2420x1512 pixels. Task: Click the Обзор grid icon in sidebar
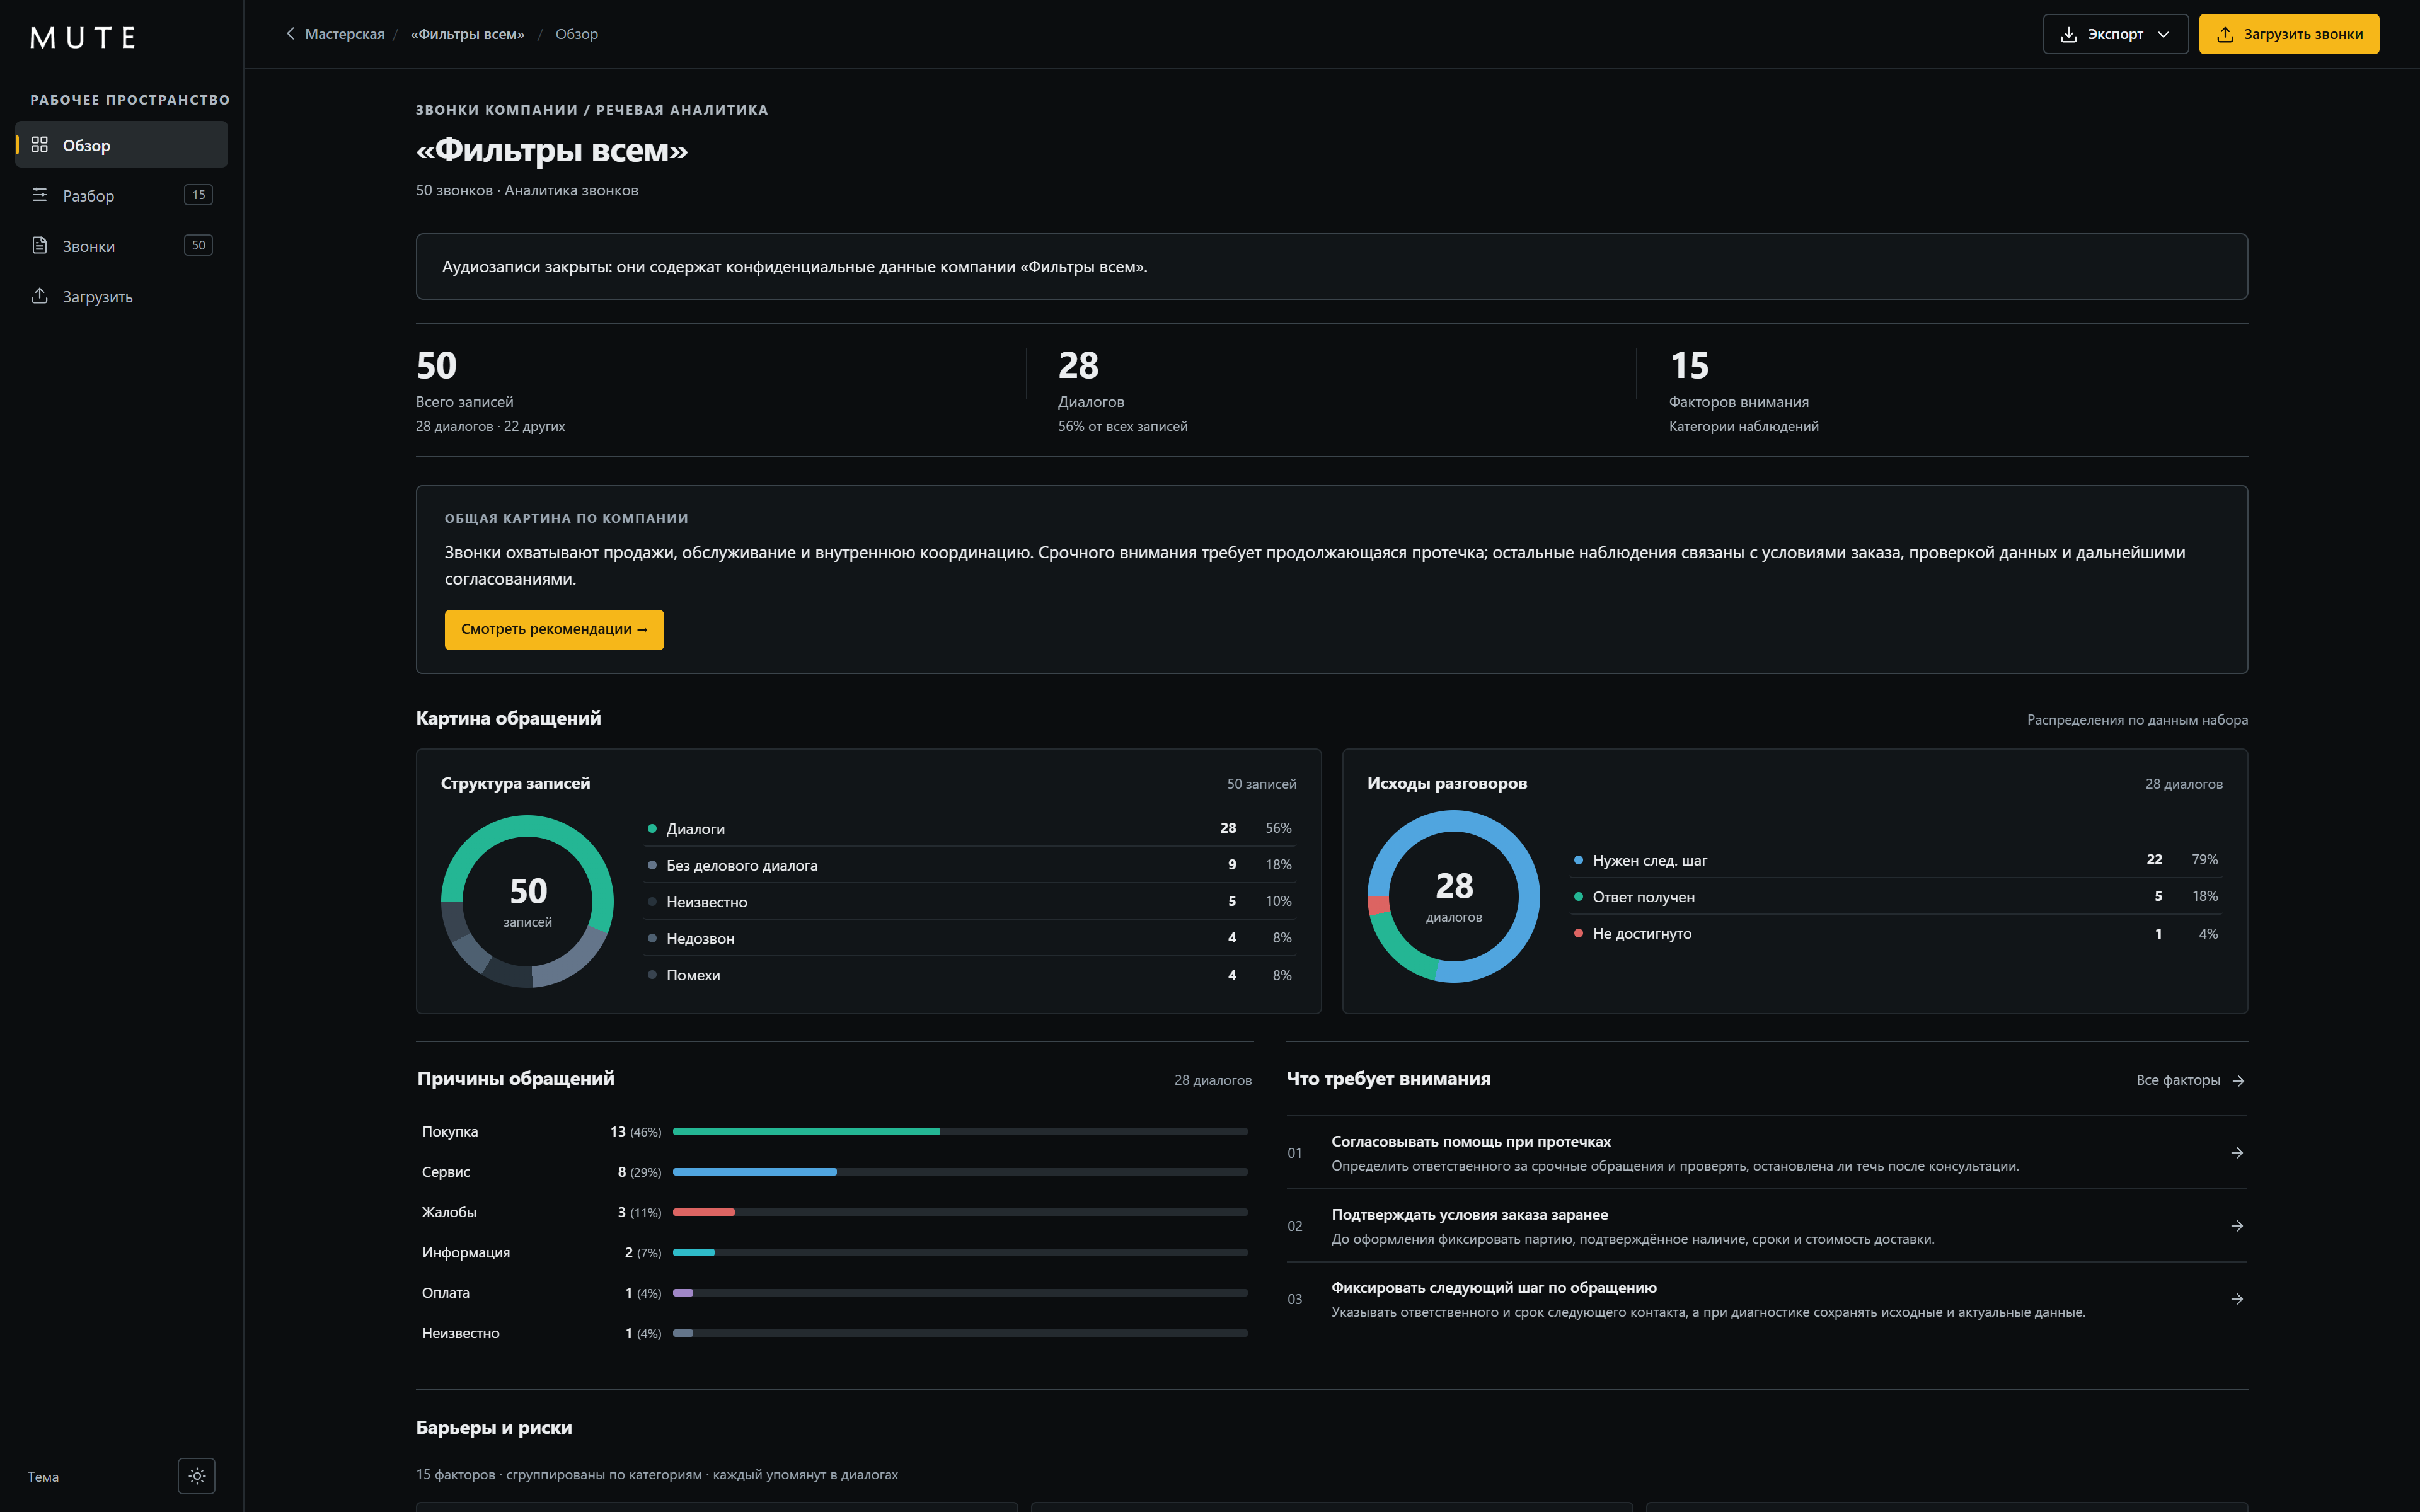40,145
